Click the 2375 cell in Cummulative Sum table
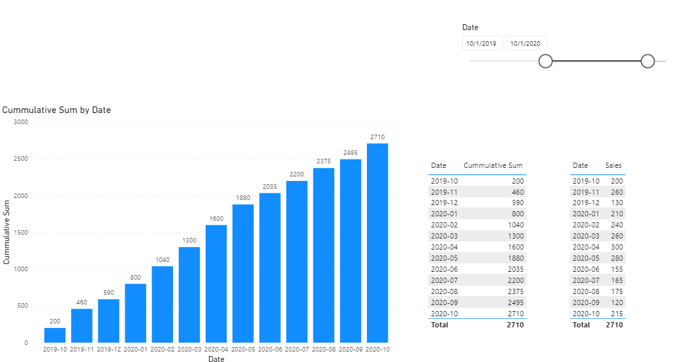The image size is (694, 362). pos(516,291)
